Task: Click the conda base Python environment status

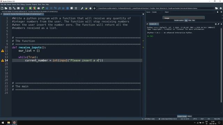Action: pos(168,119)
